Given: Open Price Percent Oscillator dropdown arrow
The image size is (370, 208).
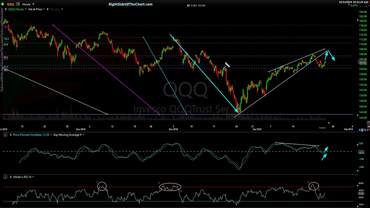Looking at the screenshot, I should [51, 135].
